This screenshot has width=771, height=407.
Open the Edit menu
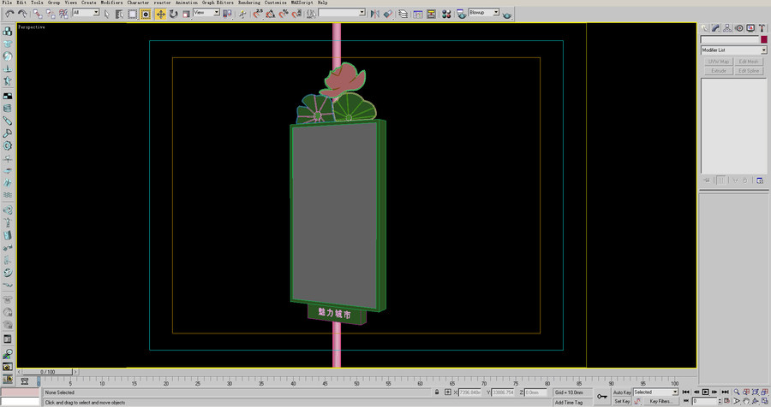click(x=21, y=3)
